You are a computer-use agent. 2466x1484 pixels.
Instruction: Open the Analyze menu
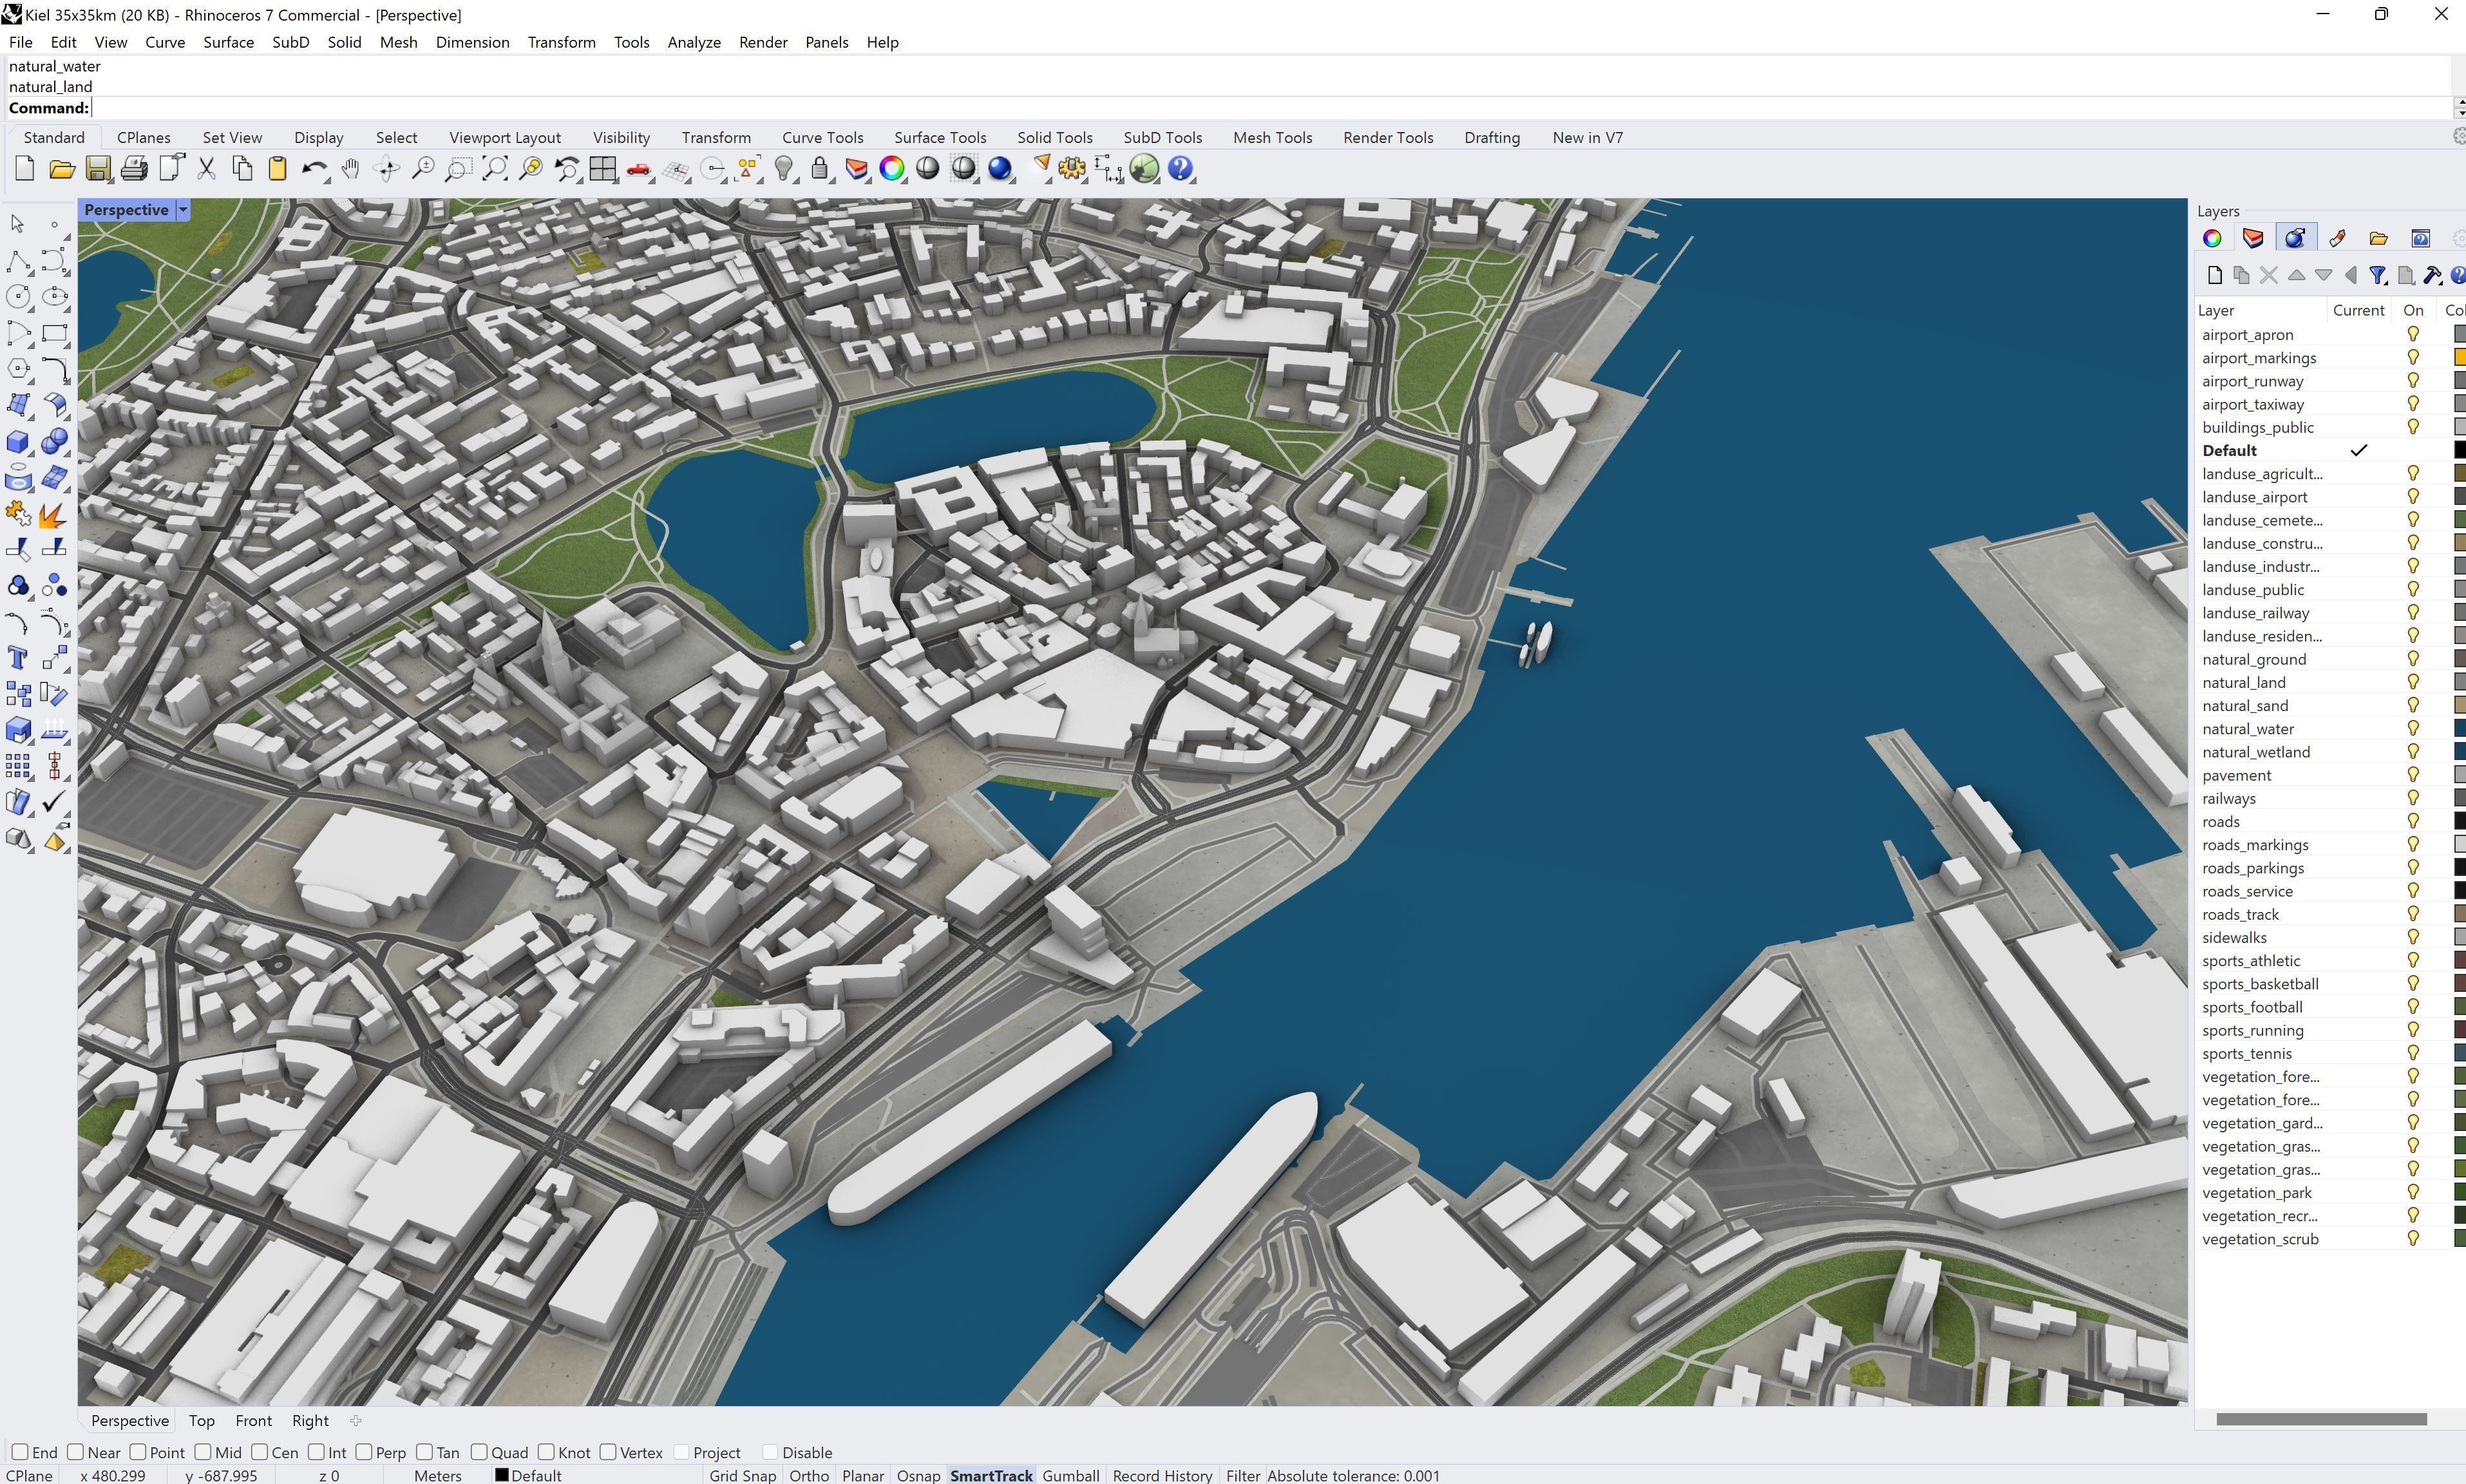(x=694, y=42)
